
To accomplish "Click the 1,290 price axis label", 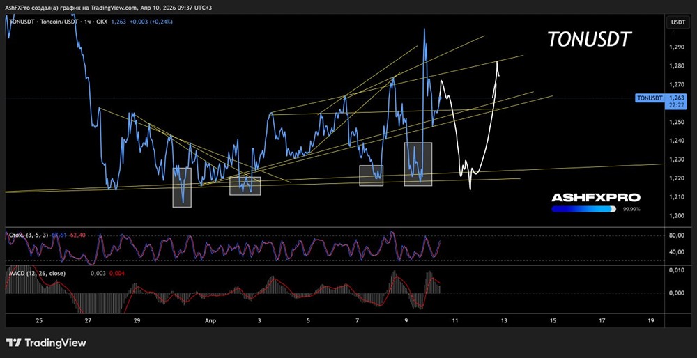I will pyautogui.click(x=675, y=47).
